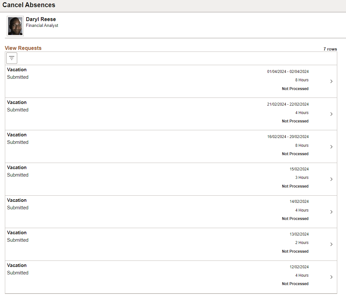Screen dimensions: 346x301
Task: Expand the last row dated 12/02/2024
Action: pyautogui.click(x=331, y=277)
